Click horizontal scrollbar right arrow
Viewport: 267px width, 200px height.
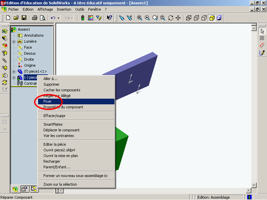pos(248,190)
